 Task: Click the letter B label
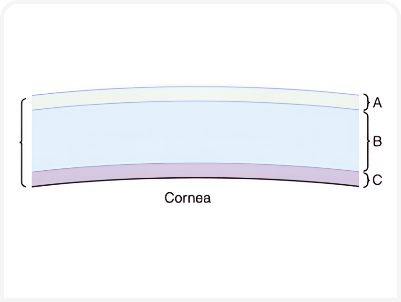[x=378, y=141]
